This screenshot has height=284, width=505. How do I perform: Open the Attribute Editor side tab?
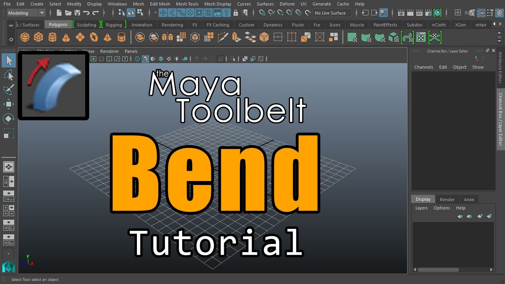pos(500,67)
